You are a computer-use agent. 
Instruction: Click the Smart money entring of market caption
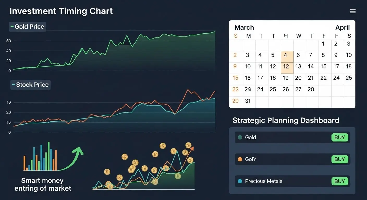[x=42, y=184]
